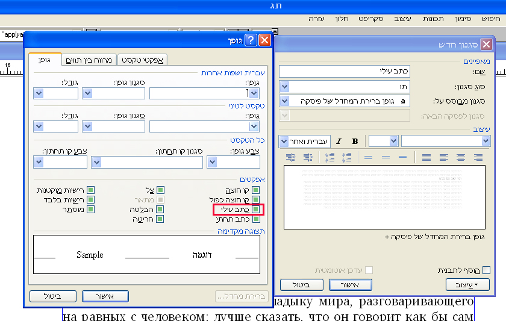The height and width of the screenshot is (321, 506).
Task: Check the הוסף לתבנית add to template box
Action: coord(486,270)
